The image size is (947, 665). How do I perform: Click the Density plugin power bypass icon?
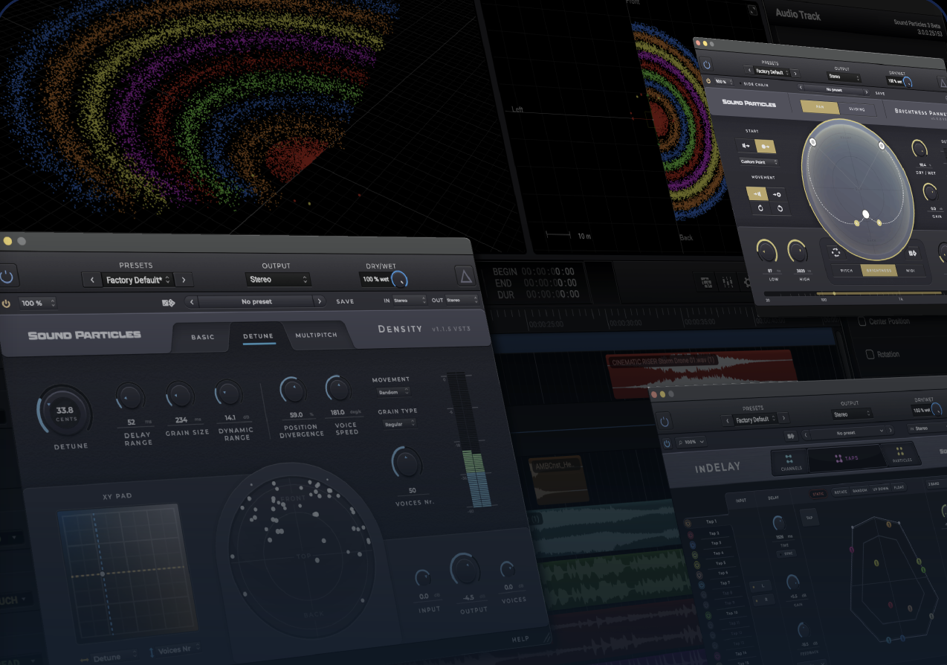tap(7, 277)
